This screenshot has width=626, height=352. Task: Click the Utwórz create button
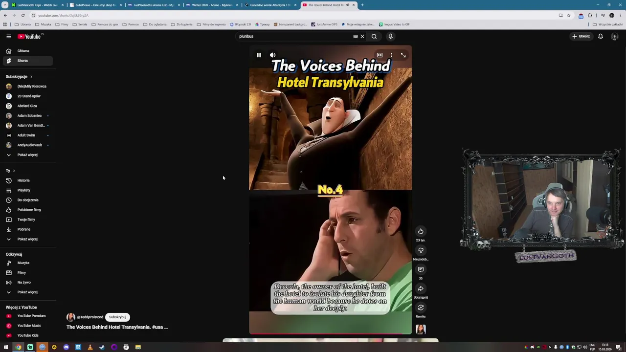[581, 36]
